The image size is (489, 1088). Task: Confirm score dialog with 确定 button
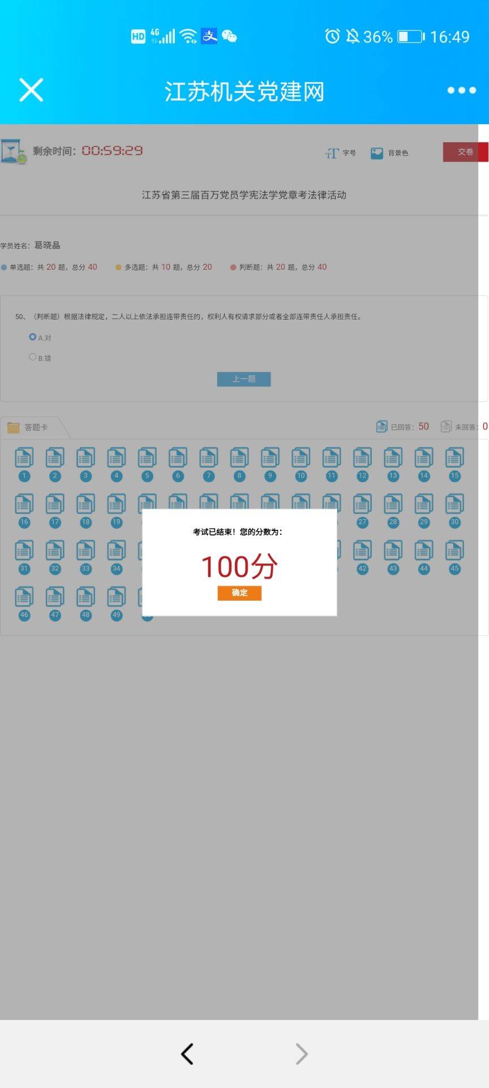239,593
